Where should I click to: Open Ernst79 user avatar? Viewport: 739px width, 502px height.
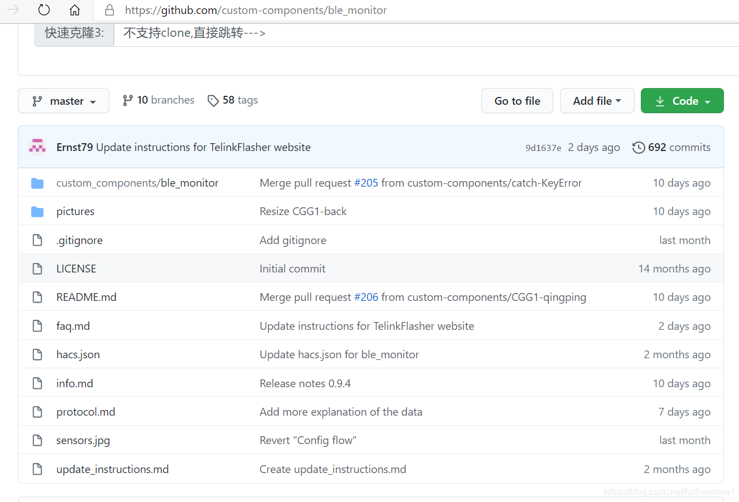pos(37,147)
